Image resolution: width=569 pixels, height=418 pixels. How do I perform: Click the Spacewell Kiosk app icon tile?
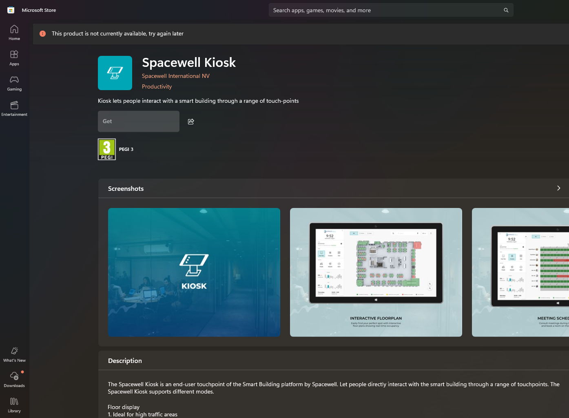[115, 73]
